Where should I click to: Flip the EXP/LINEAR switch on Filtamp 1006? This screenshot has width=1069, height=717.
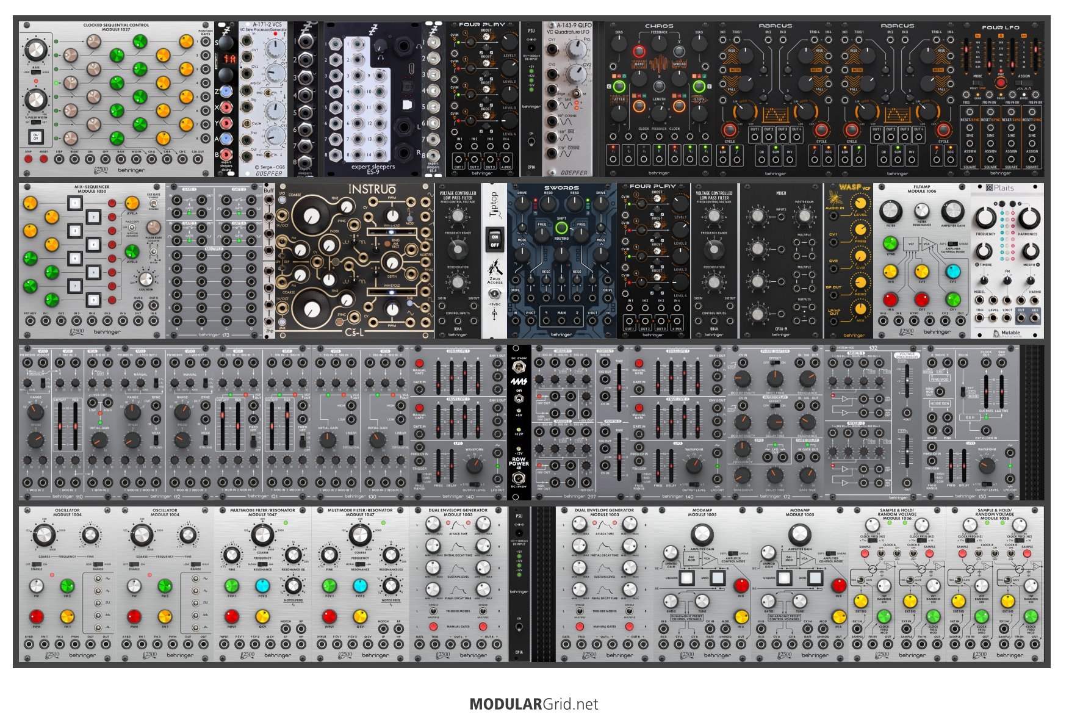pyautogui.click(x=952, y=243)
